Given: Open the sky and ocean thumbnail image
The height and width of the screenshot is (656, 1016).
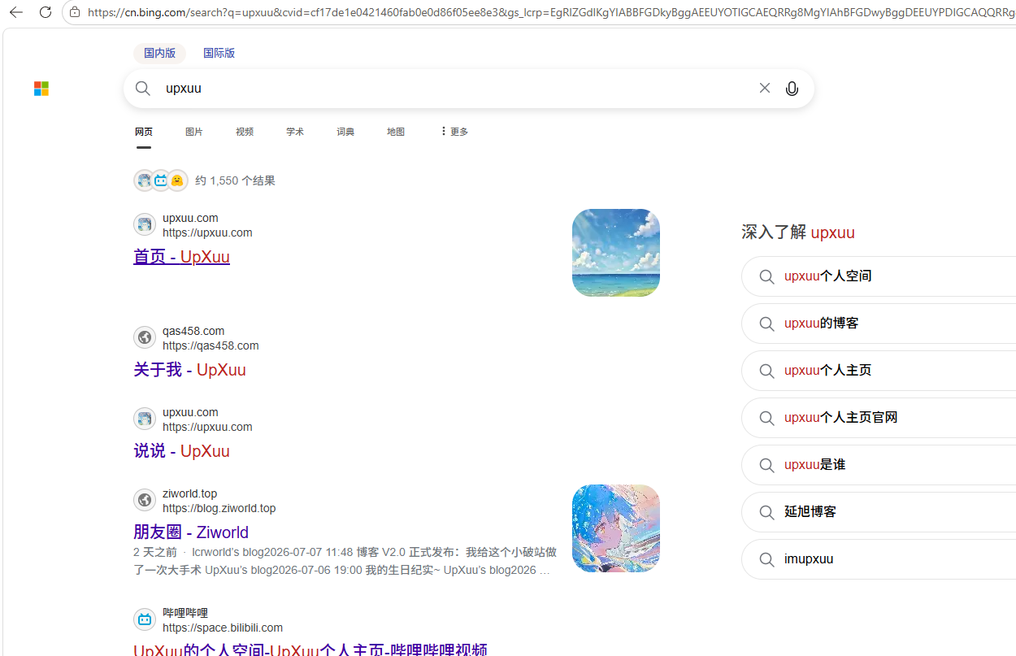Looking at the screenshot, I should click(x=616, y=253).
